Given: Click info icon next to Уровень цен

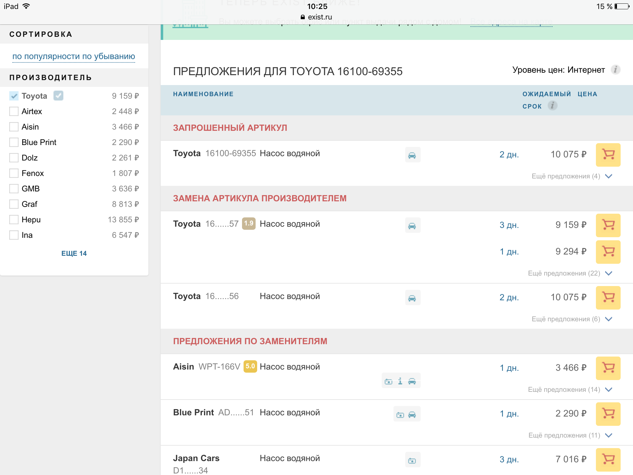Looking at the screenshot, I should tap(615, 70).
